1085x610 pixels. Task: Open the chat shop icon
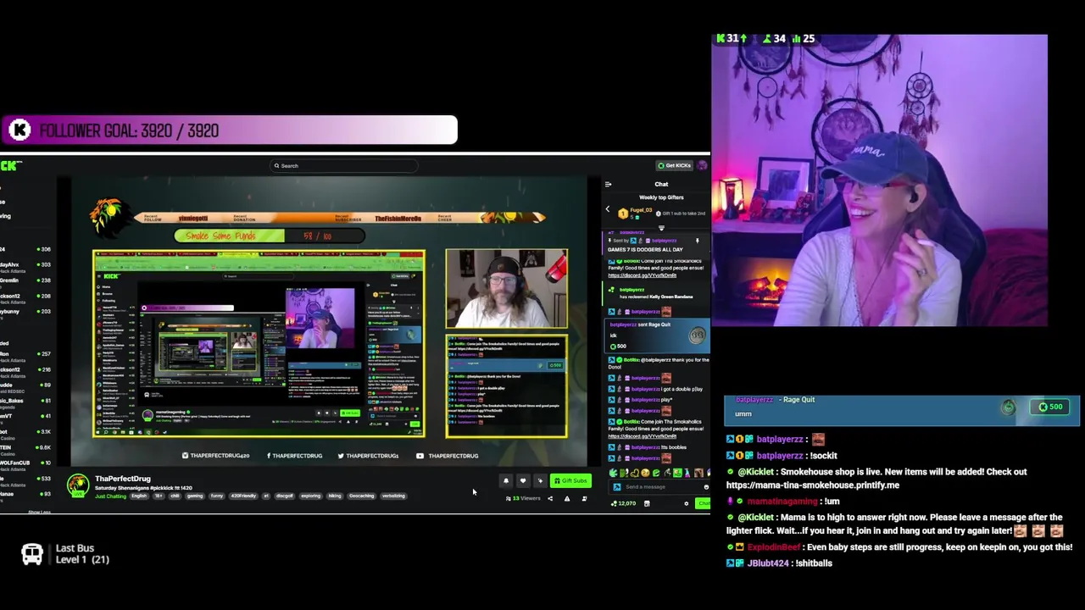pyautogui.click(x=647, y=503)
